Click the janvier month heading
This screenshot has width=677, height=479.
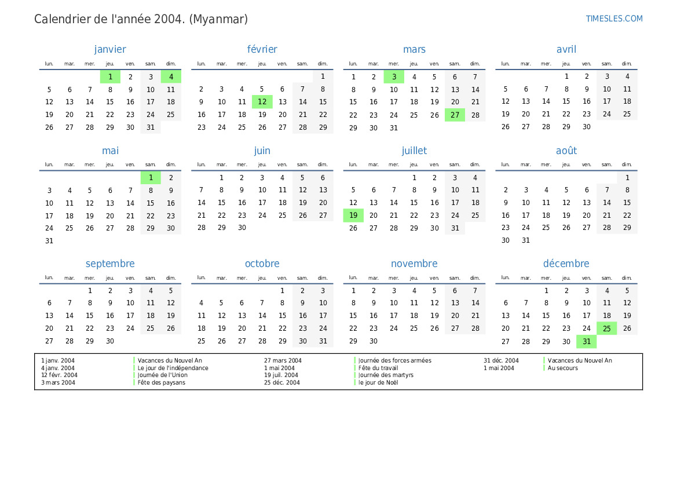point(110,50)
